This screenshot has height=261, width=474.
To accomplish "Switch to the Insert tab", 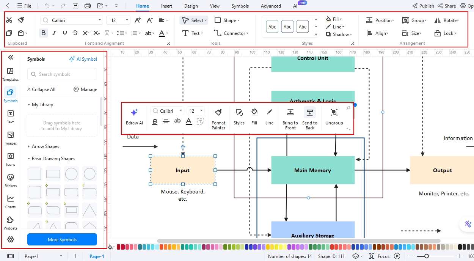I will pyautogui.click(x=166, y=6).
